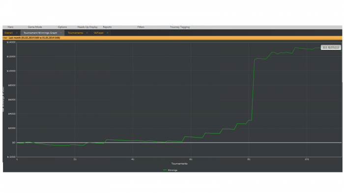The height and width of the screenshot is (193, 344).
Task: Click the $10000 y-axis label
Action: 12,71
